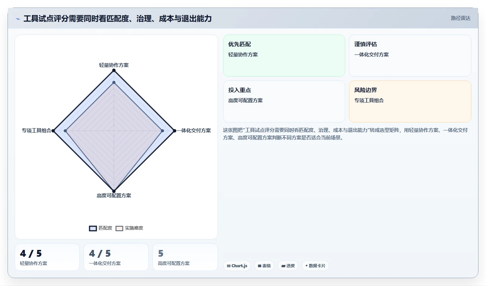Open the 谨慎评估 card

(x=410, y=56)
